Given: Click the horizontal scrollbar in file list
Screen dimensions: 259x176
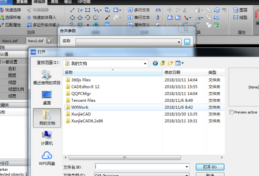Looking at the screenshot, I should coord(125,157).
